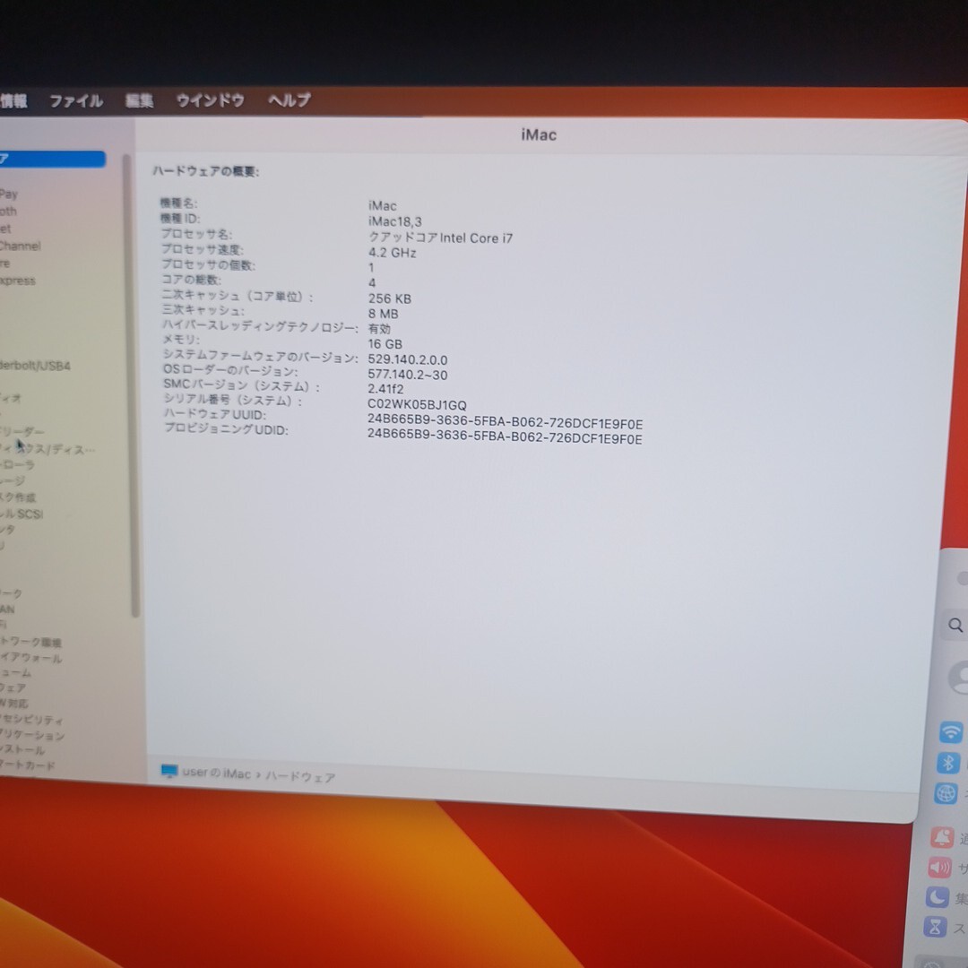This screenshot has height=968, width=968.
Task: Open Network globe settings icon
Action: (946, 793)
